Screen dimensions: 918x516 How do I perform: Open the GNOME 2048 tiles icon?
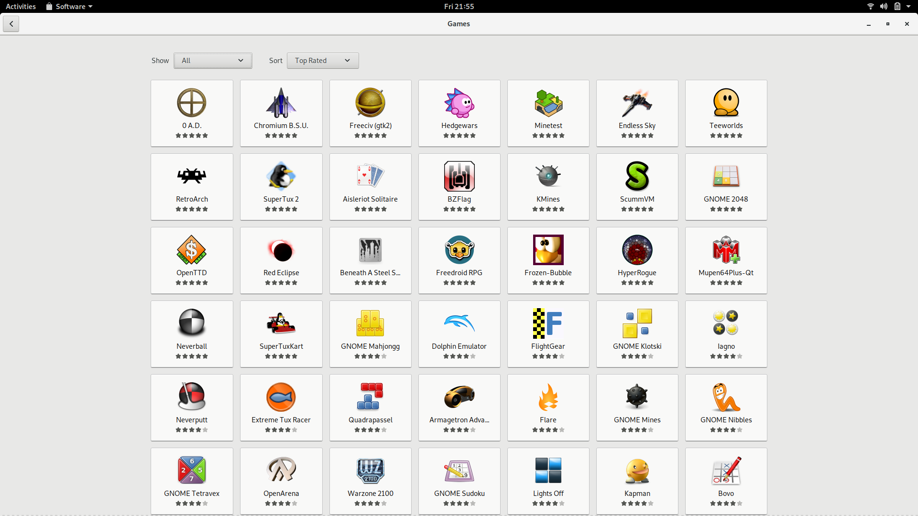coord(726,176)
